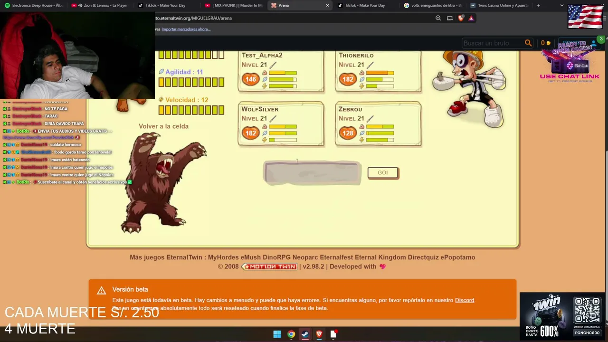Open the white document app in taskbar

pyautogui.click(x=333, y=334)
